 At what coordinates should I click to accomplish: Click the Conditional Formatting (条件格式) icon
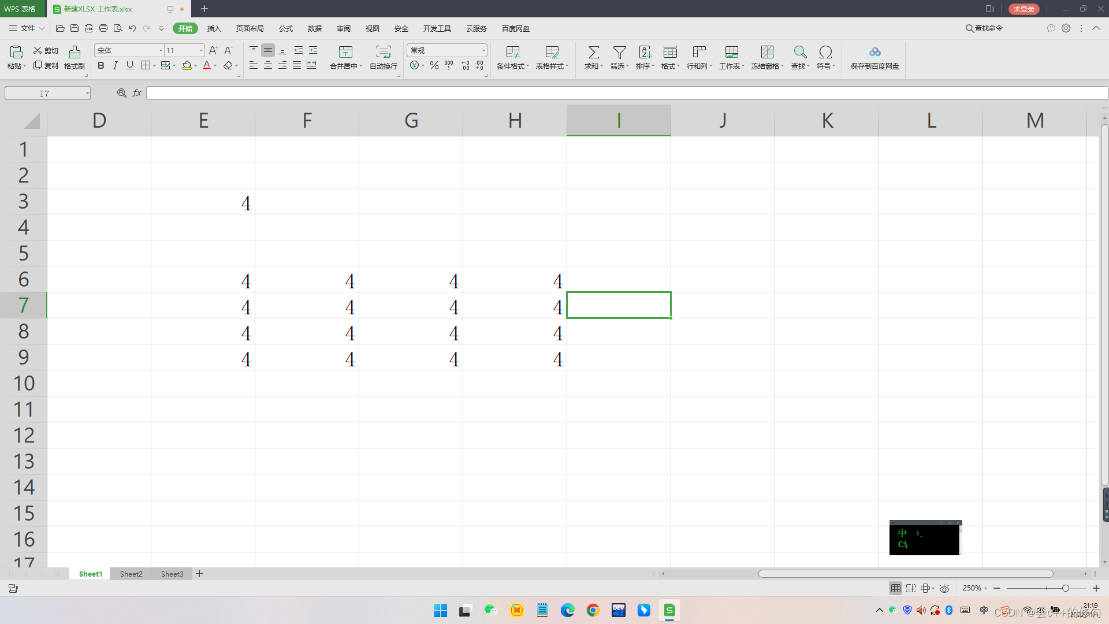(512, 53)
